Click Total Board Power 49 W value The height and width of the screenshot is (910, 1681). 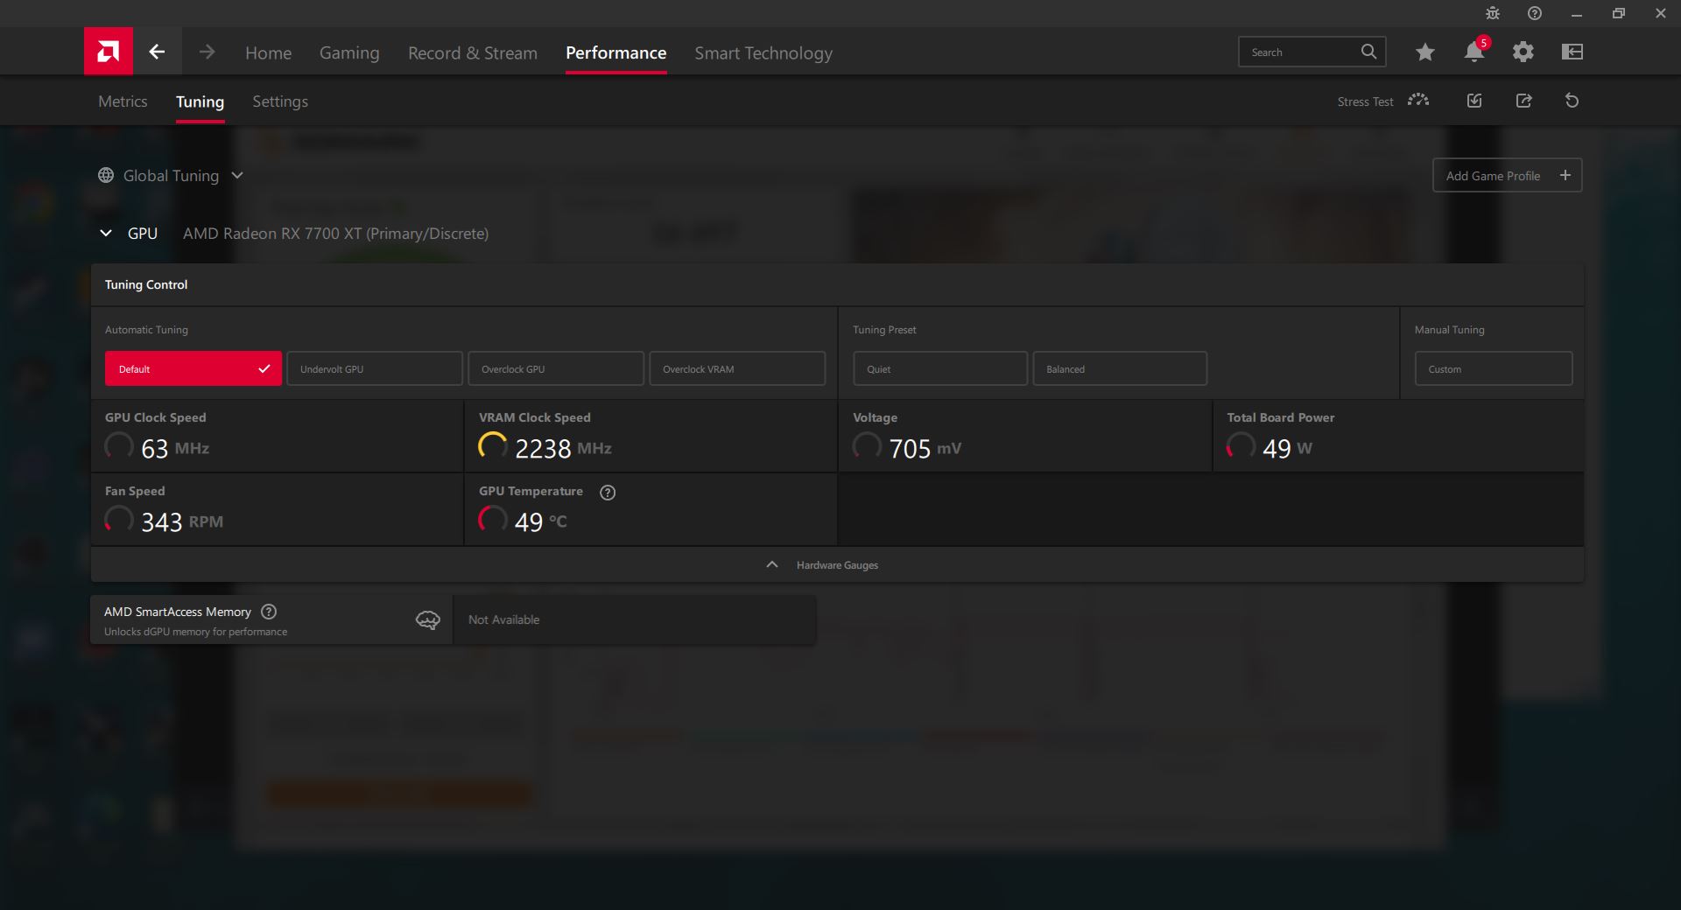(1287, 448)
